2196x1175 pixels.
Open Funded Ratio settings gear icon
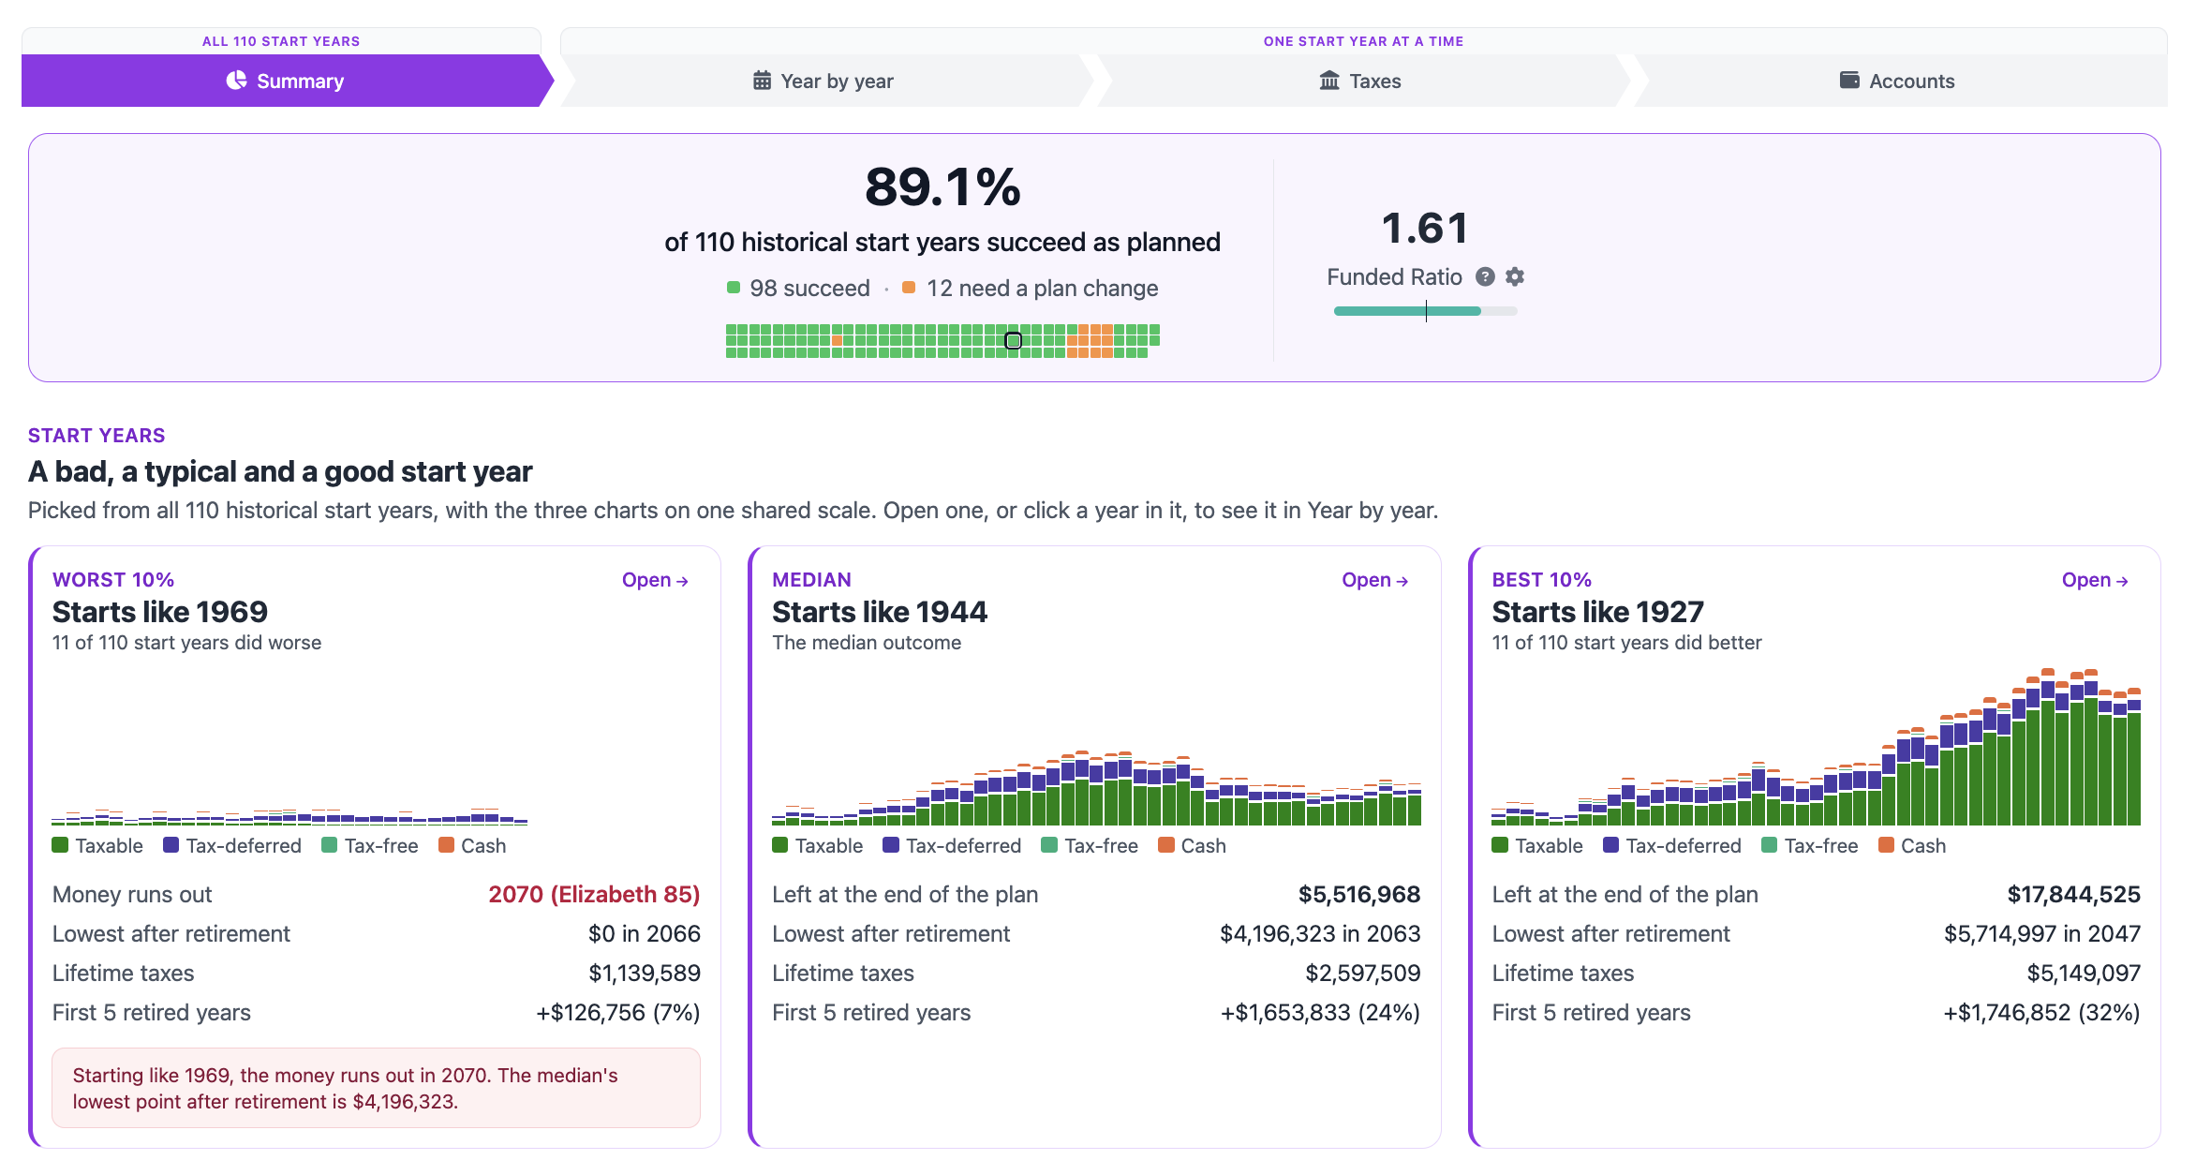pos(1515,276)
